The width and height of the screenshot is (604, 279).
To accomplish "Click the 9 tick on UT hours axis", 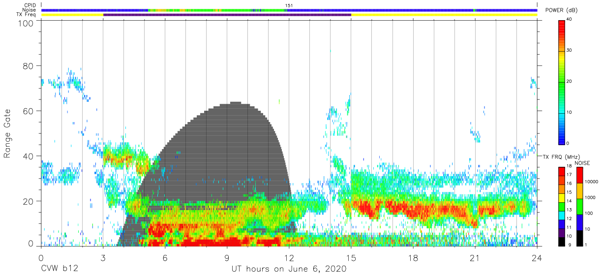I will [227, 258].
